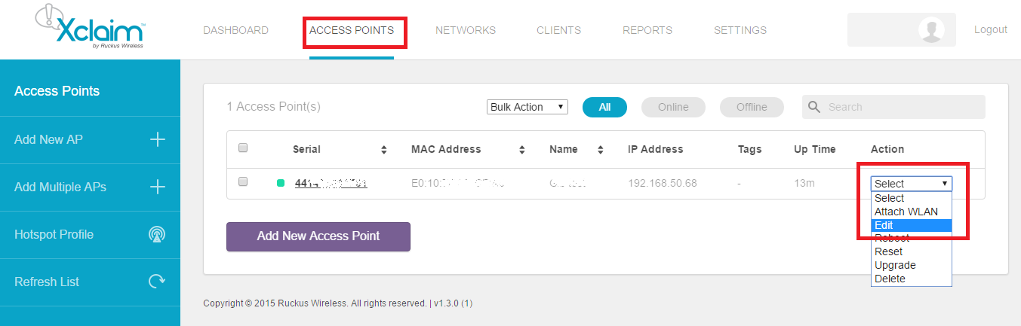Click the Refresh List circular arrow icon

(157, 282)
